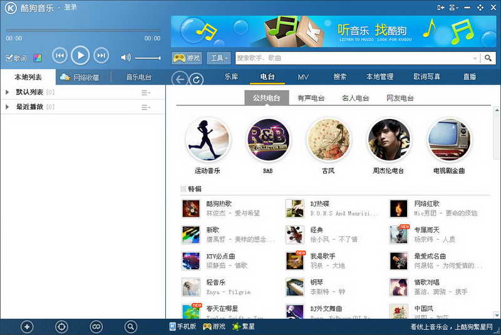Open the 搜索 tab

click(339, 76)
